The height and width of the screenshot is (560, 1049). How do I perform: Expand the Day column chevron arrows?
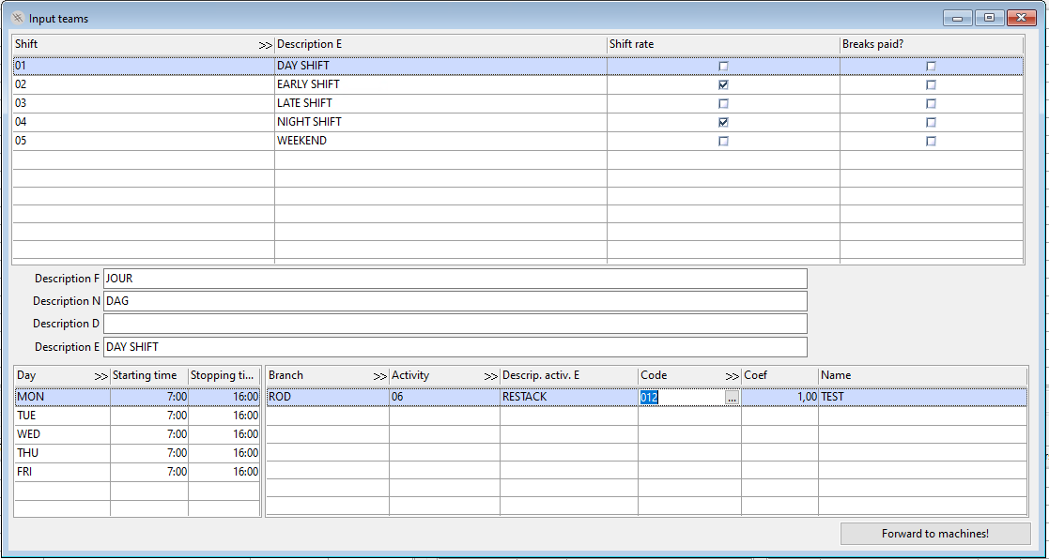[101, 376]
